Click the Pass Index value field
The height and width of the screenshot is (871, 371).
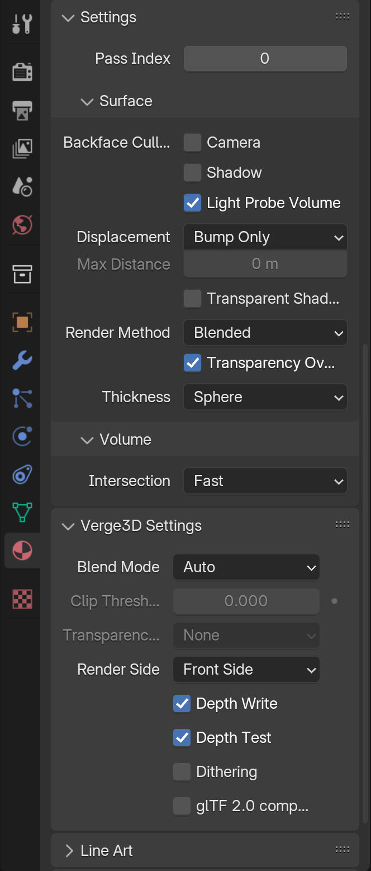tap(265, 59)
